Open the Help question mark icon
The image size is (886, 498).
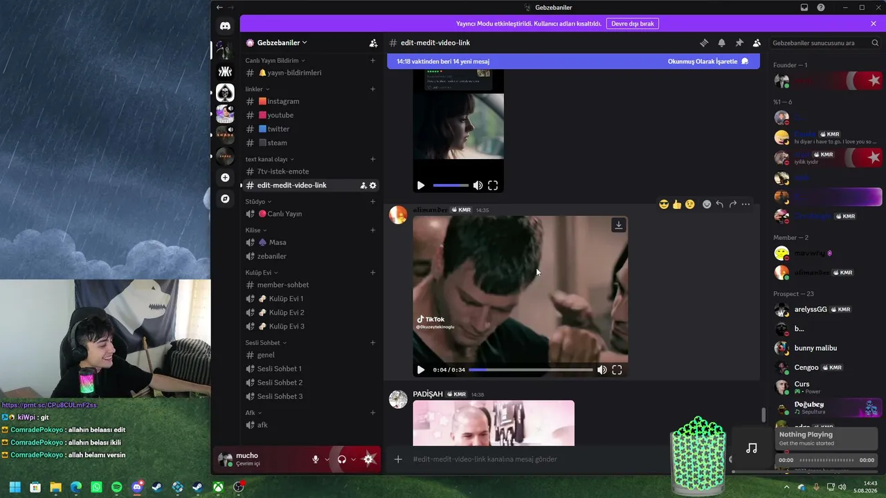(x=821, y=8)
